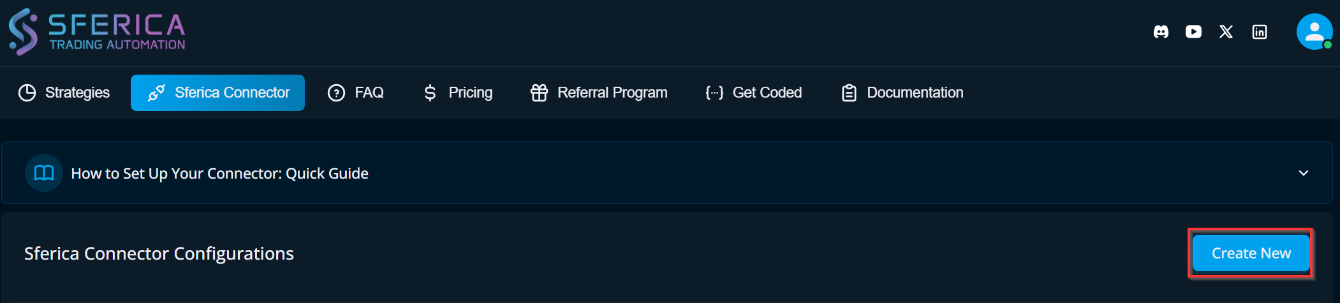The image size is (1340, 303).
Task: Expand the How to Set Up Your Connector panel
Action: tap(219, 174)
